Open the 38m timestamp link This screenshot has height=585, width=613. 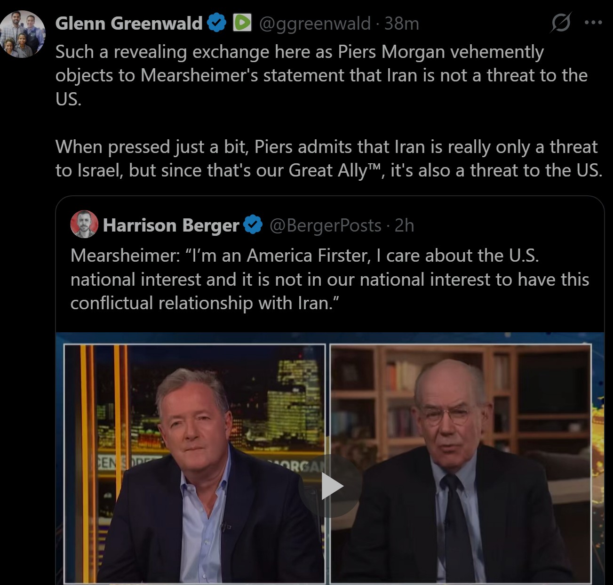[x=401, y=23]
